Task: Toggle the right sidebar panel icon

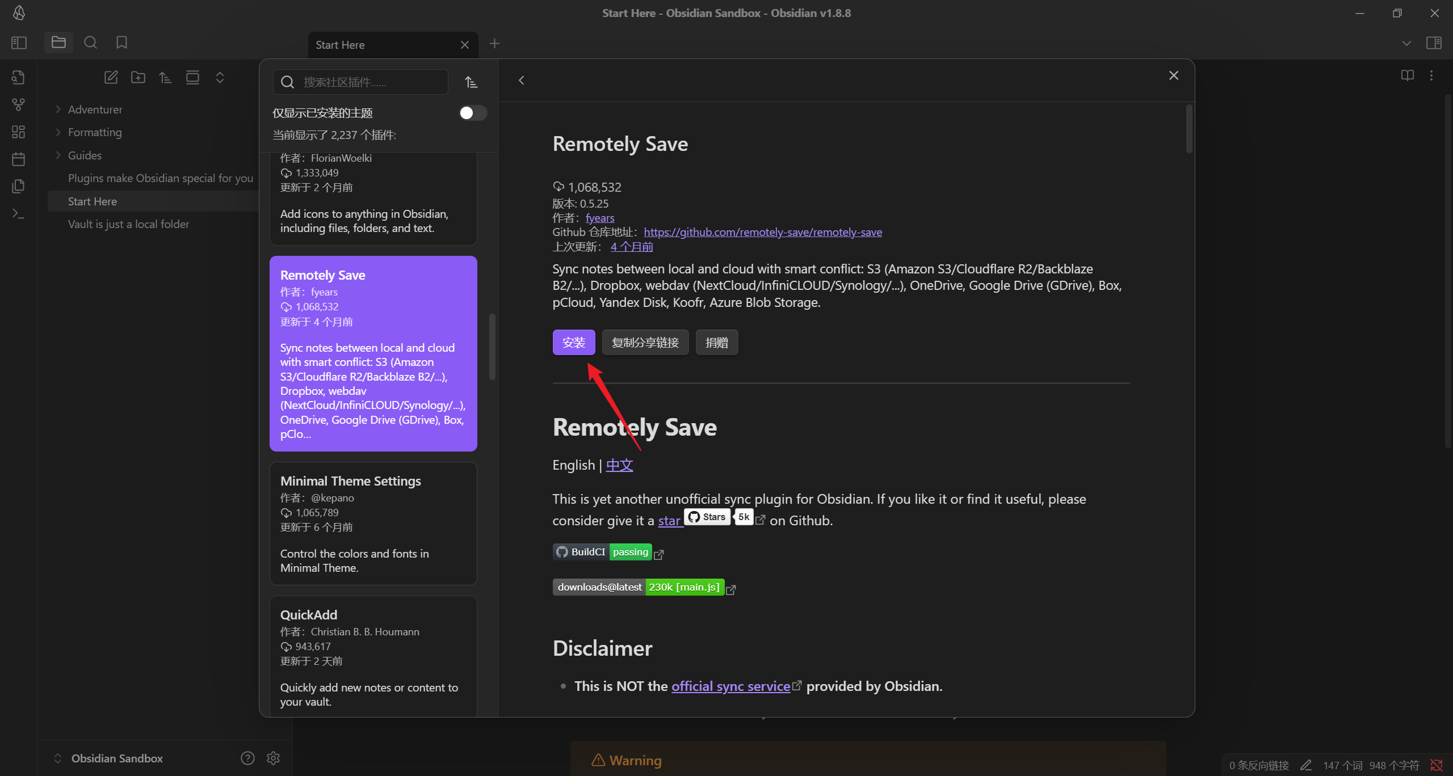Action: click(x=1434, y=43)
